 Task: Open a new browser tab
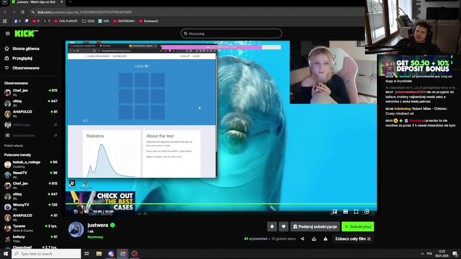(70, 2)
